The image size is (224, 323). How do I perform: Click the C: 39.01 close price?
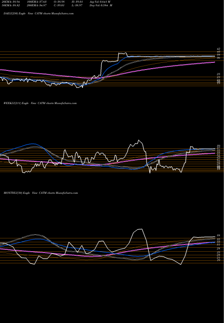click(59, 5)
